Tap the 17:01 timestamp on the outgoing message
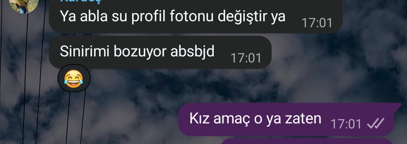Screen dimensions: 407x144 [346, 124]
